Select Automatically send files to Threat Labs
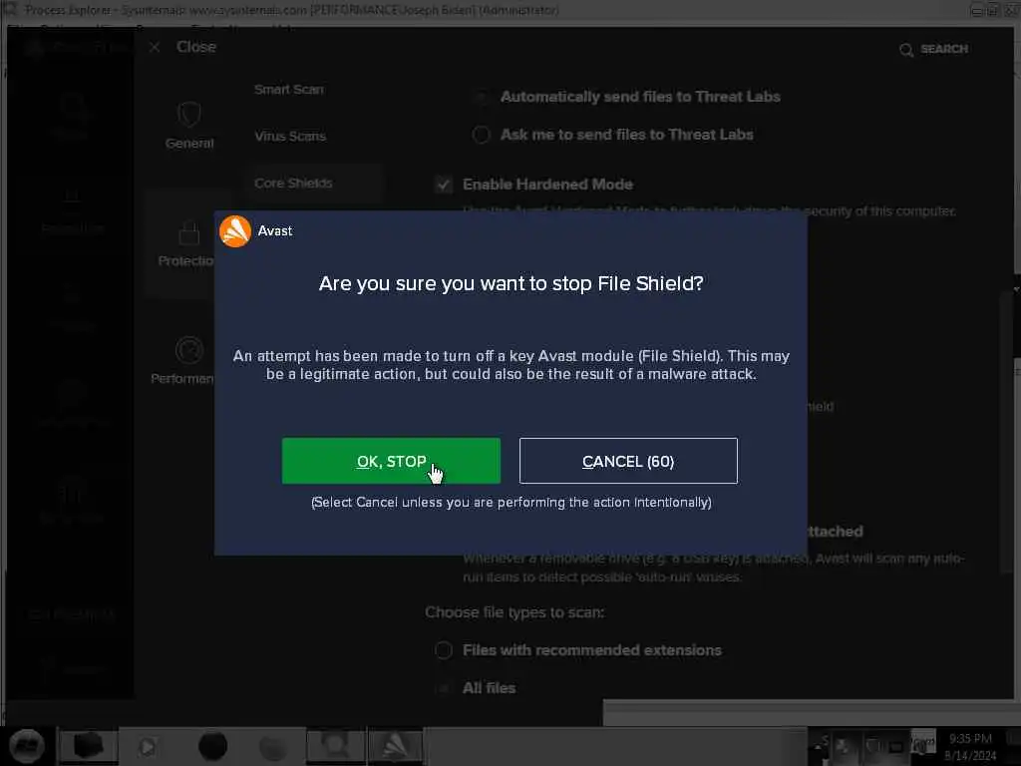 (x=482, y=97)
